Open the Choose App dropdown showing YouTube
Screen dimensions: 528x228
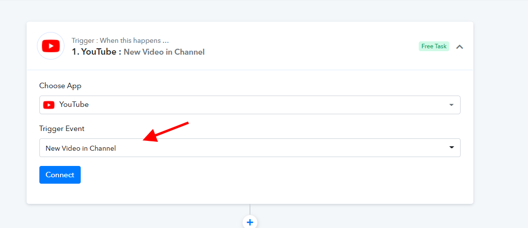click(250, 105)
